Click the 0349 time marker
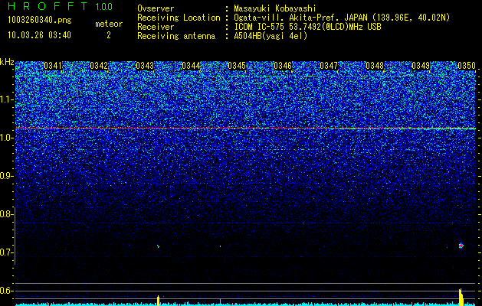The image size is (482, 306). [421, 66]
